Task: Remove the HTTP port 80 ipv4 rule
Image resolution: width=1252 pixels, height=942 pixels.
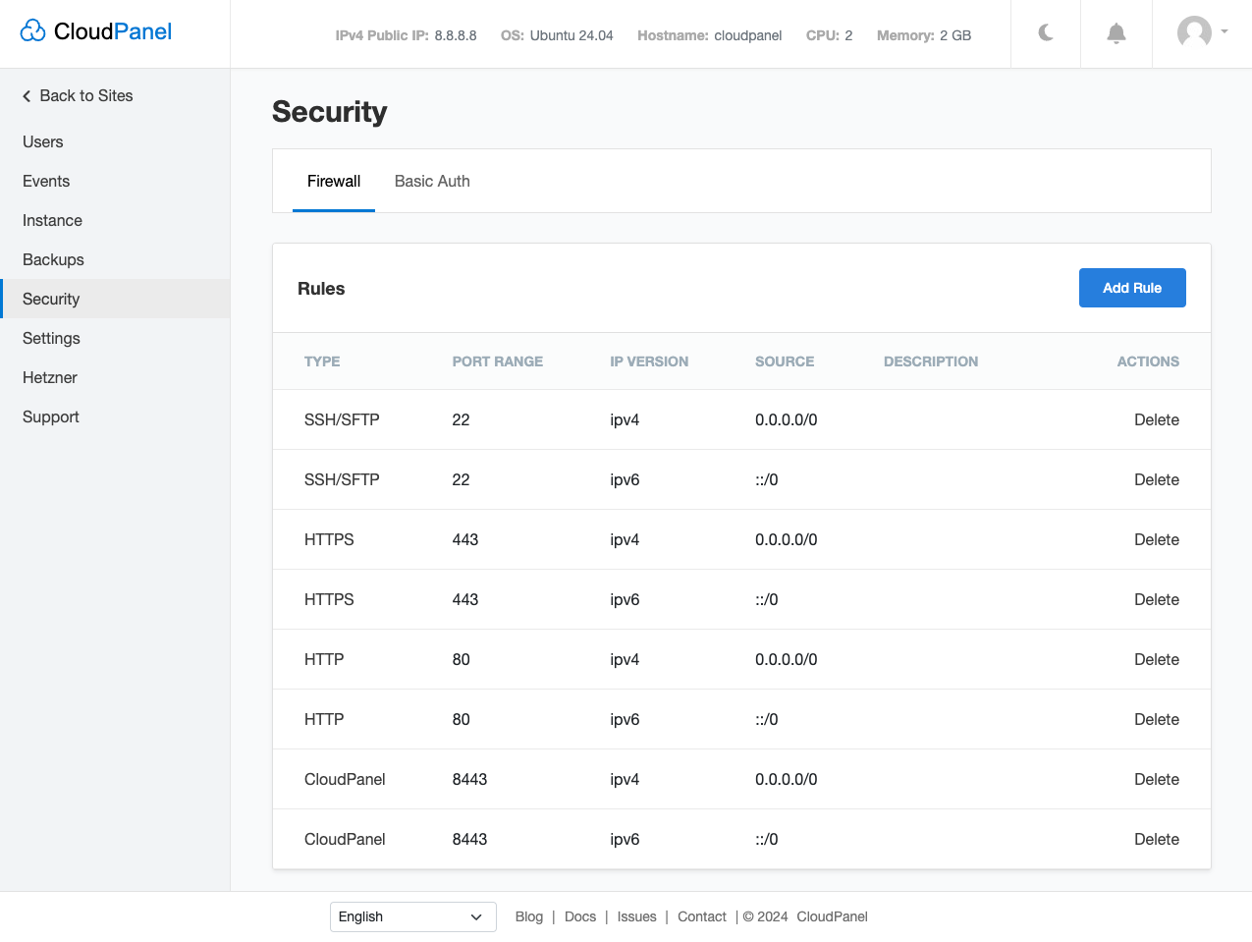Action: [x=1156, y=660]
